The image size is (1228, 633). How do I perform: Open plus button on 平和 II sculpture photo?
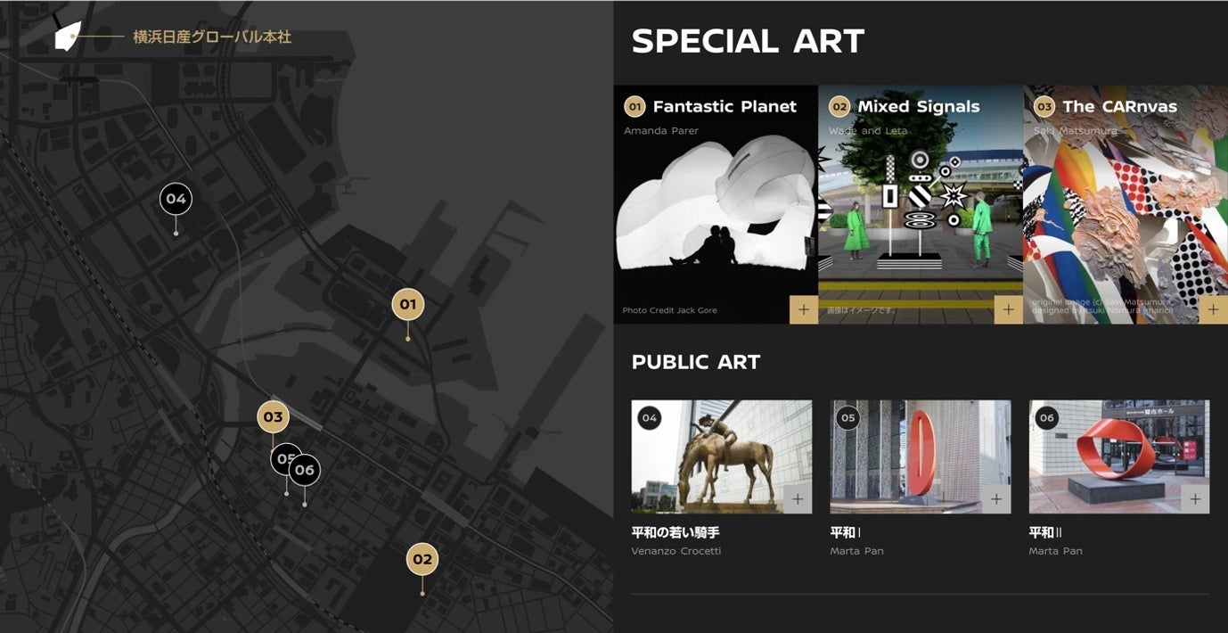coord(1195,499)
